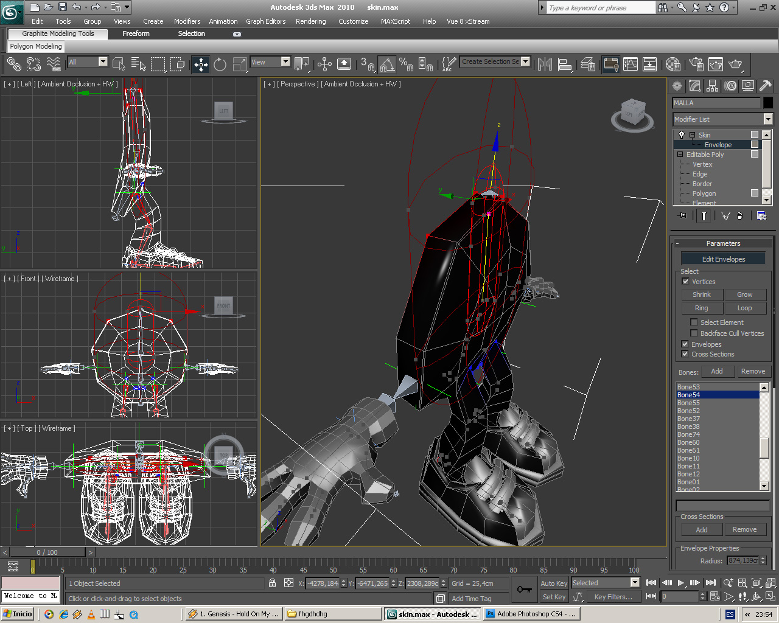Open the Modifier List dropdown

pos(768,119)
